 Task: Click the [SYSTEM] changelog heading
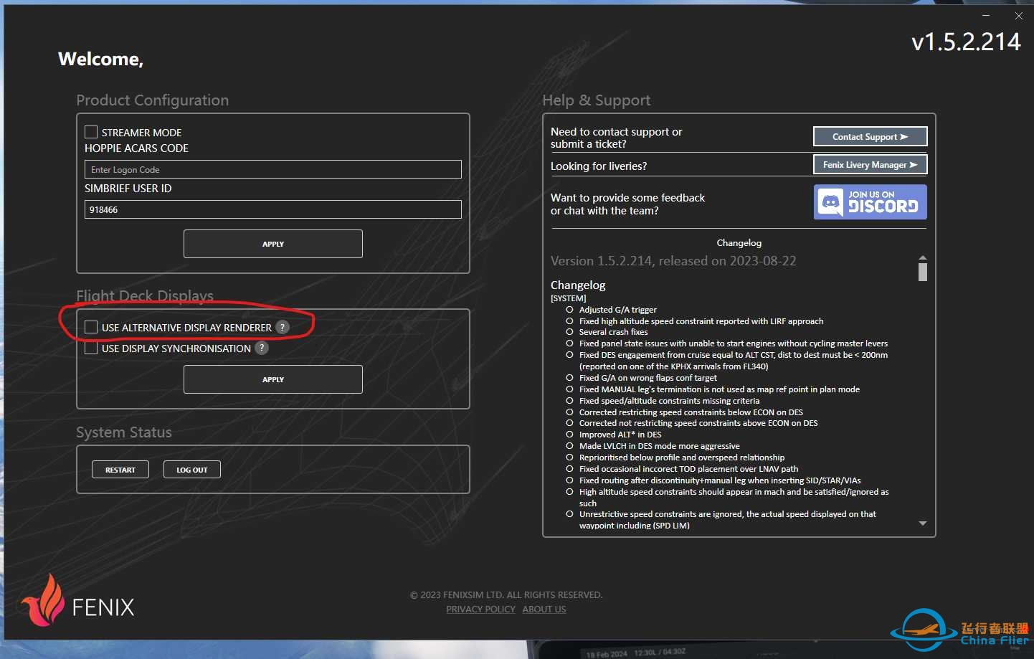coord(568,298)
